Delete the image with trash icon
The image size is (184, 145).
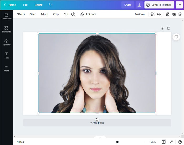click(x=180, y=14)
